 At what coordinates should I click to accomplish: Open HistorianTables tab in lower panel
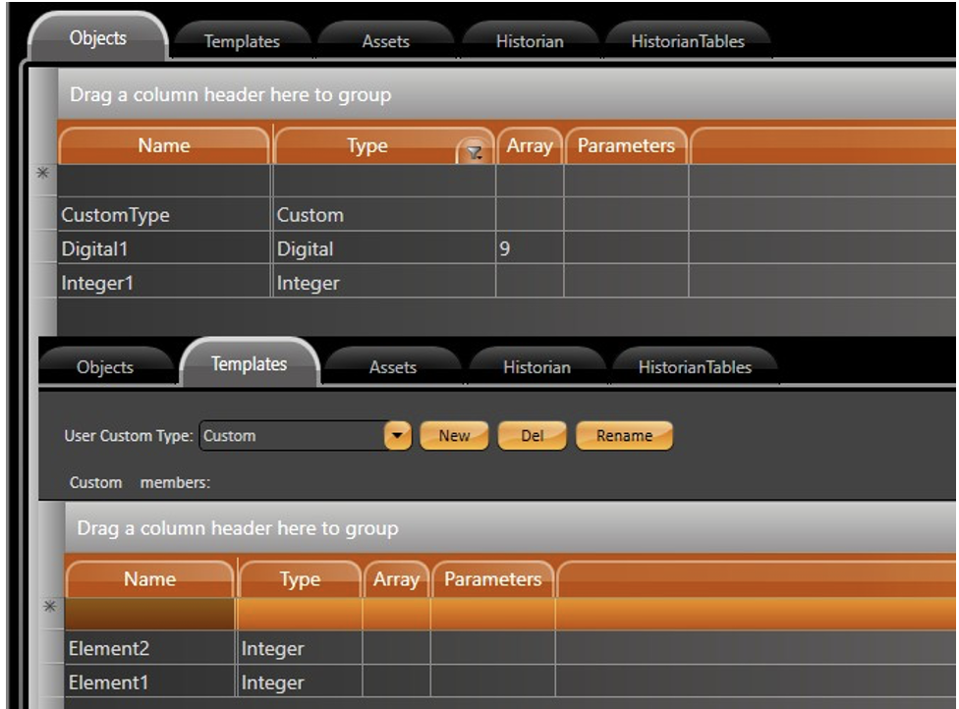coord(695,367)
